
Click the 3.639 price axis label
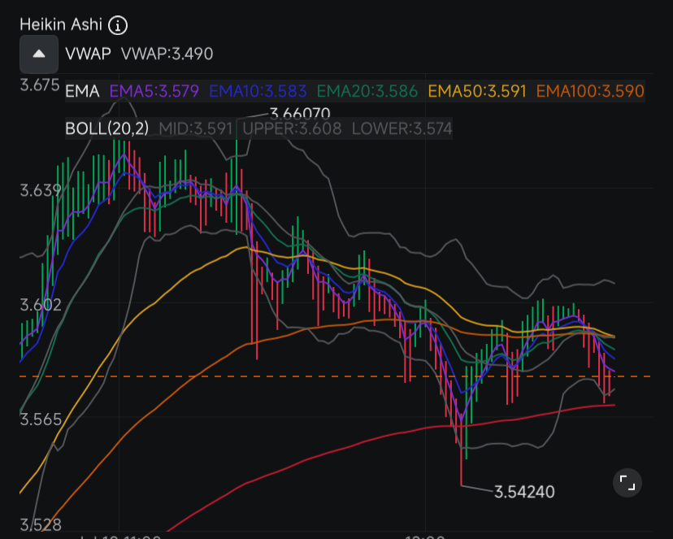(41, 190)
